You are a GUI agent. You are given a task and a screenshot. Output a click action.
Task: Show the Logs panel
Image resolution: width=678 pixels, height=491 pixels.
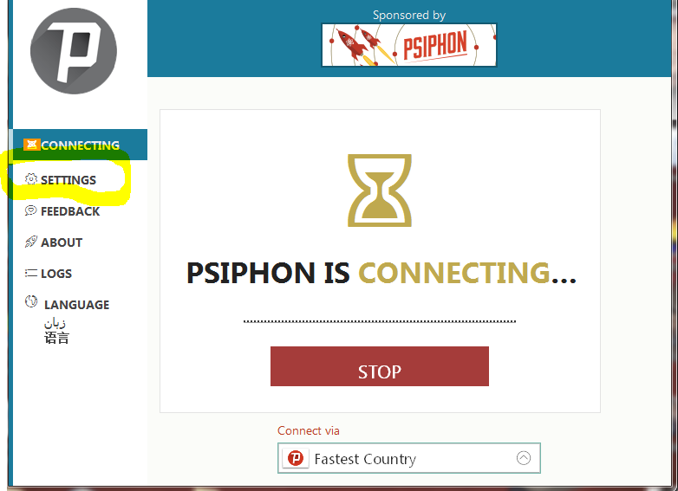(56, 274)
